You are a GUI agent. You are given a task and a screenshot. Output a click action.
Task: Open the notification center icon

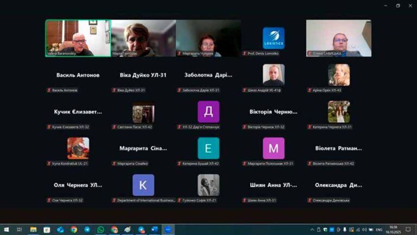point(408,230)
